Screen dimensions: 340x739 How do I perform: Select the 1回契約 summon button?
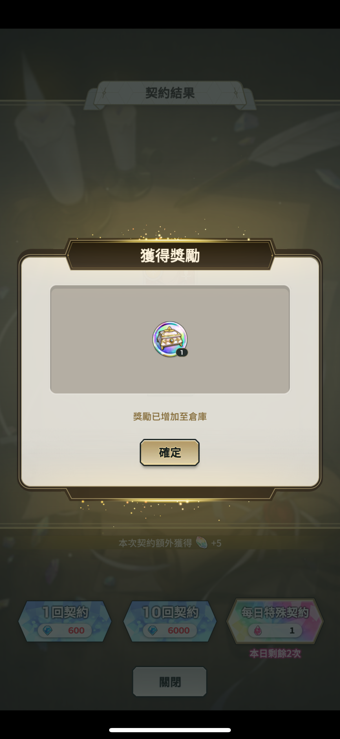point(65,621)
